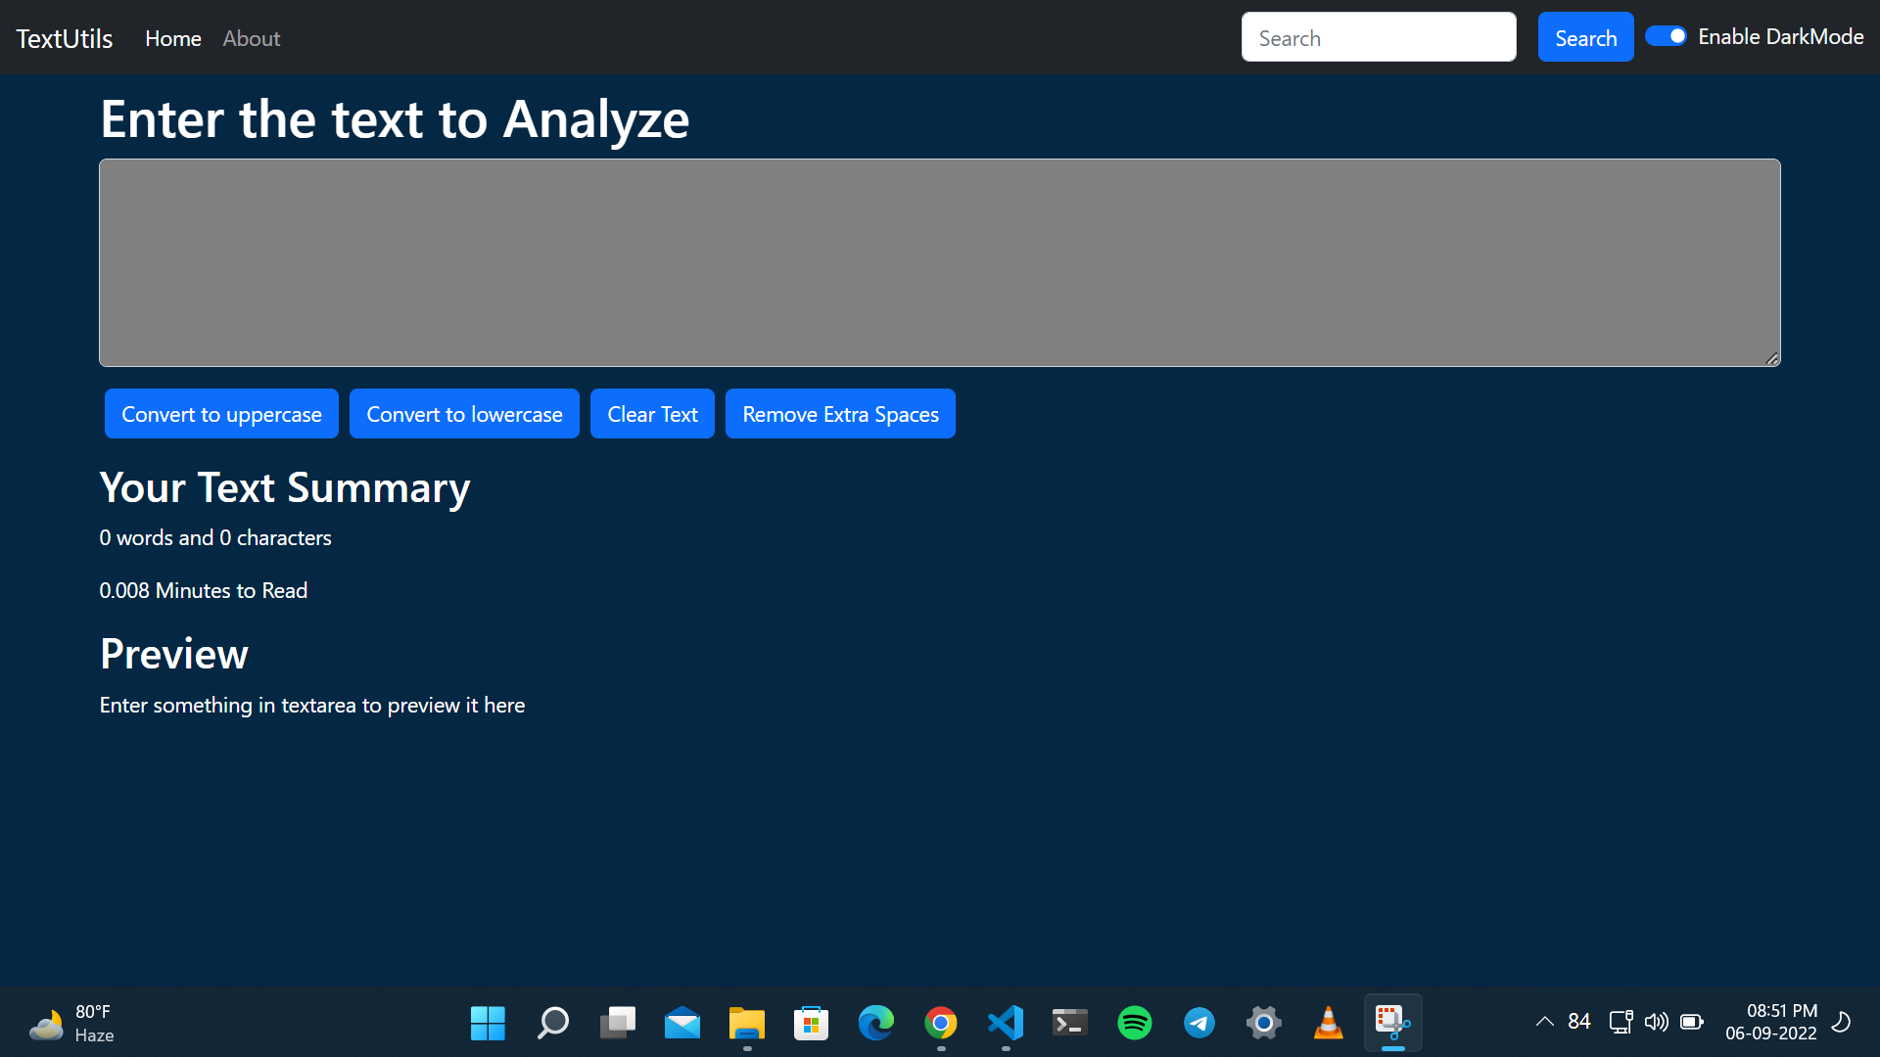The image size is (1880, 1057).
Task: Open the Windows Start menu icon
Action: 488,1023
